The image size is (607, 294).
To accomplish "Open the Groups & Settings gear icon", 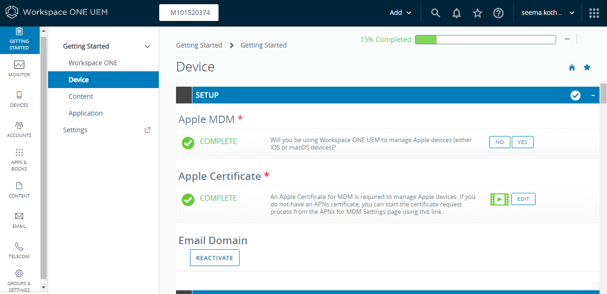I will pos(19,273).
